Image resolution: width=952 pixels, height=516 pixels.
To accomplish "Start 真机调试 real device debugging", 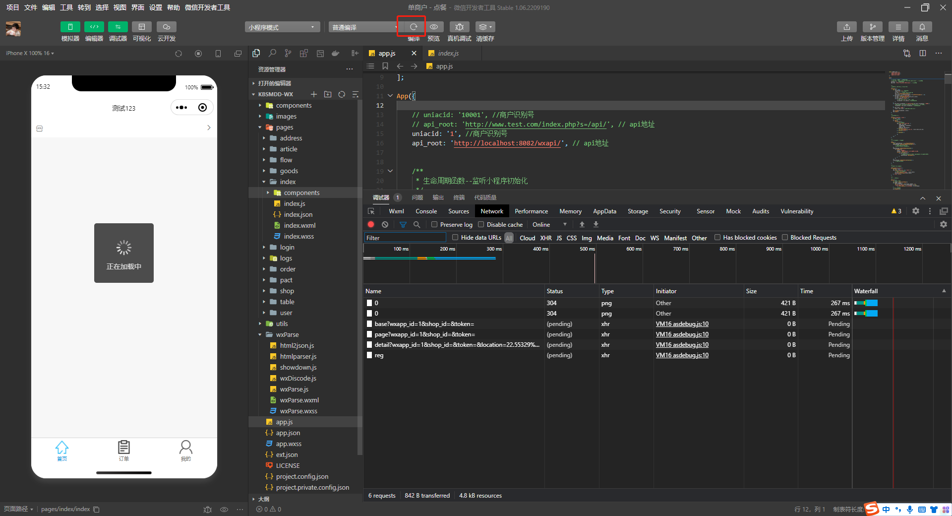I will pos(459,27).
